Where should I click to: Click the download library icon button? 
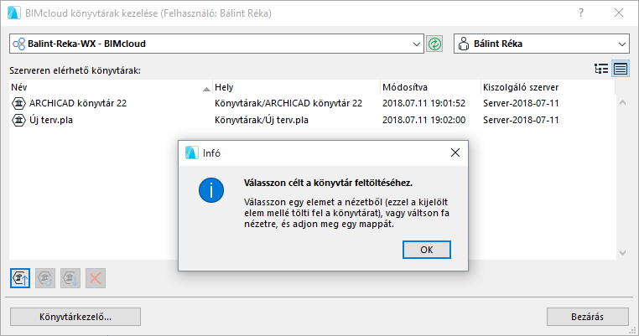coord(70,279)
